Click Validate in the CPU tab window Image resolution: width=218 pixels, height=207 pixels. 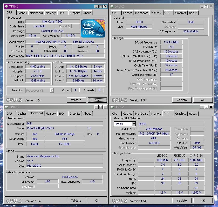pyautogui.click(x=76, y=100)
